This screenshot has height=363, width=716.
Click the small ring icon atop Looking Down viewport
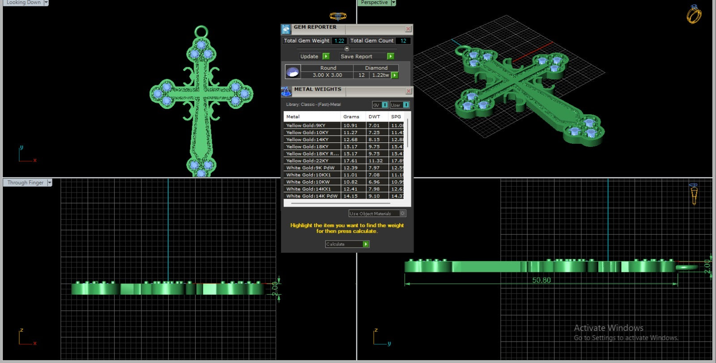[x=338, y=16]
